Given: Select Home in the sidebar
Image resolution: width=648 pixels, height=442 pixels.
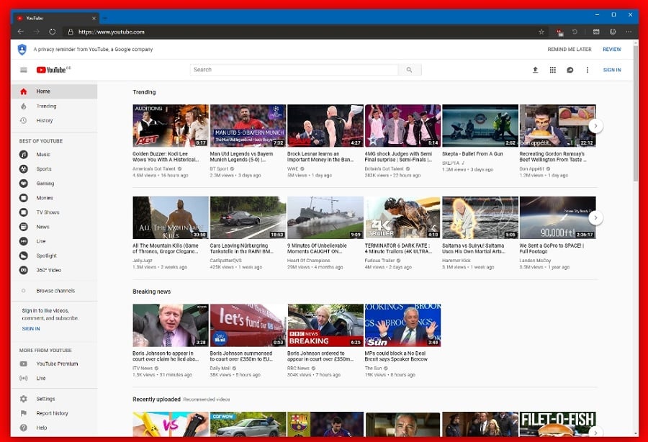Looking at the screenshot, I should tap(54, 91).
